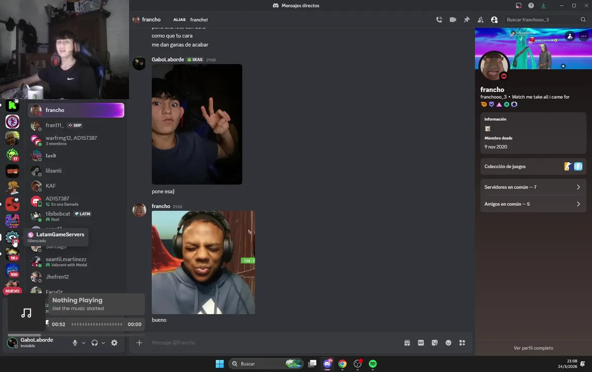592x372 pixels.
Task: Click francho username above headphones image
Action: (x=161, y=206)
